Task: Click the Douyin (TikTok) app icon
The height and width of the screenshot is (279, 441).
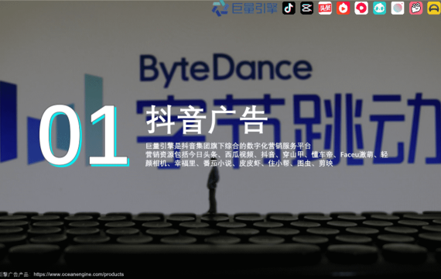Action: click(289, 8)
